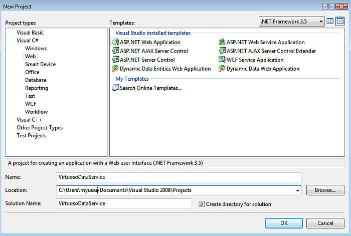The height and width of the screenshot is (236, 351).
Task: Click the Search Online Templates icon
Action: pos(115,88)
